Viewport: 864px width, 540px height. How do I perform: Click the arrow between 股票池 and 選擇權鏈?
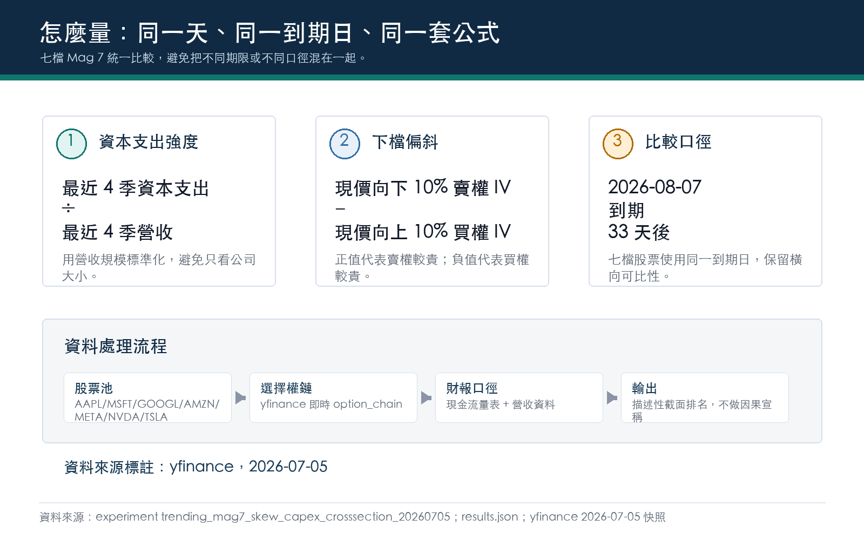click(241, 398)
